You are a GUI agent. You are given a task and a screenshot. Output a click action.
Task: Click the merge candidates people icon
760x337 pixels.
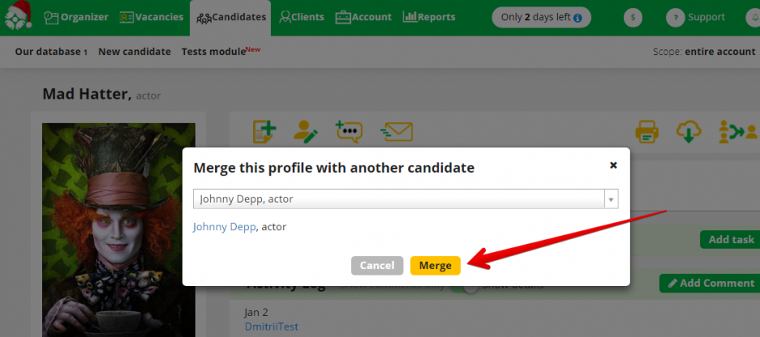click(x=737, y=131)
